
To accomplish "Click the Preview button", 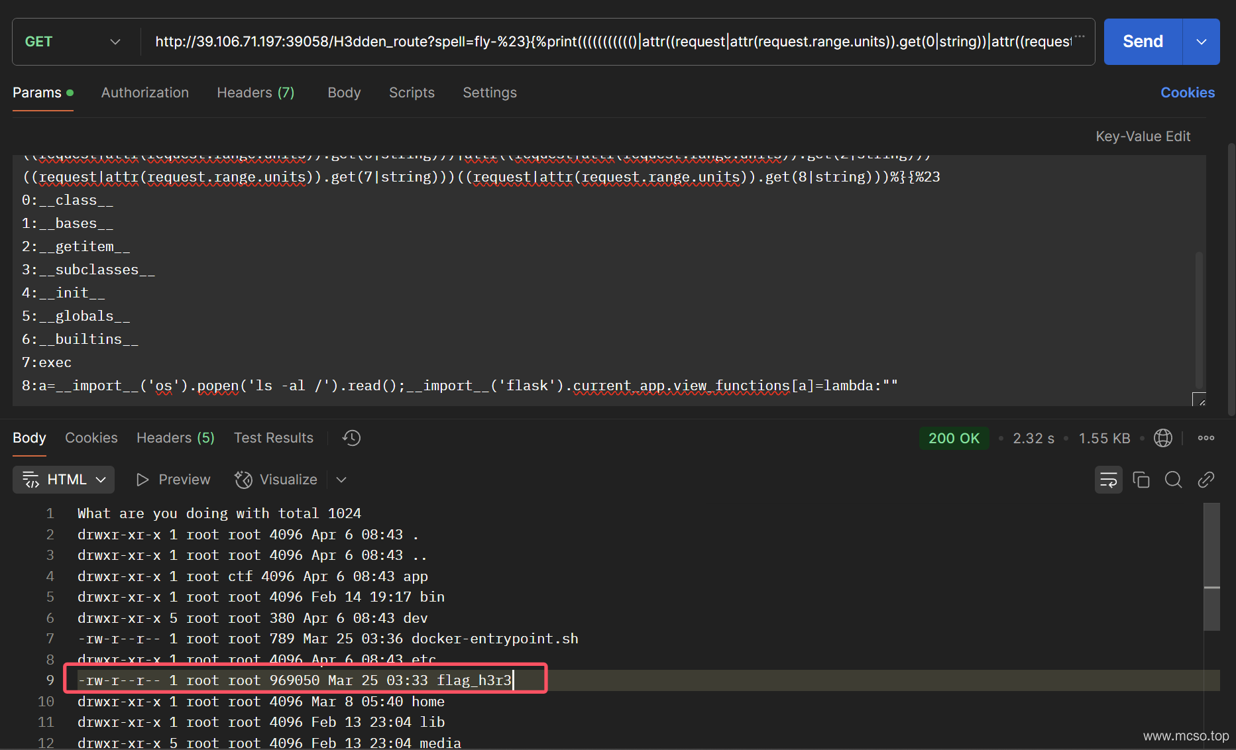I will 173,480.
